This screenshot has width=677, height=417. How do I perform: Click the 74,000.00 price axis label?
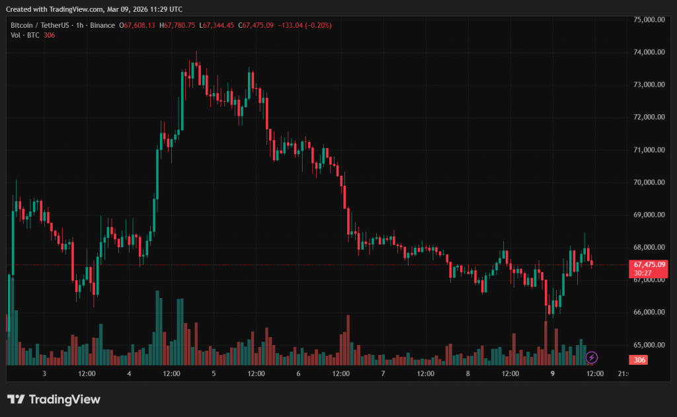pyautogui.click(x=648, y=52)
